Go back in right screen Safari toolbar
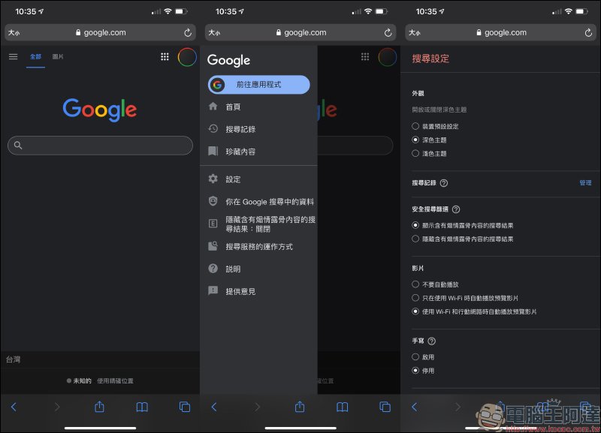 pyautogui.click(x=415, y=407)
